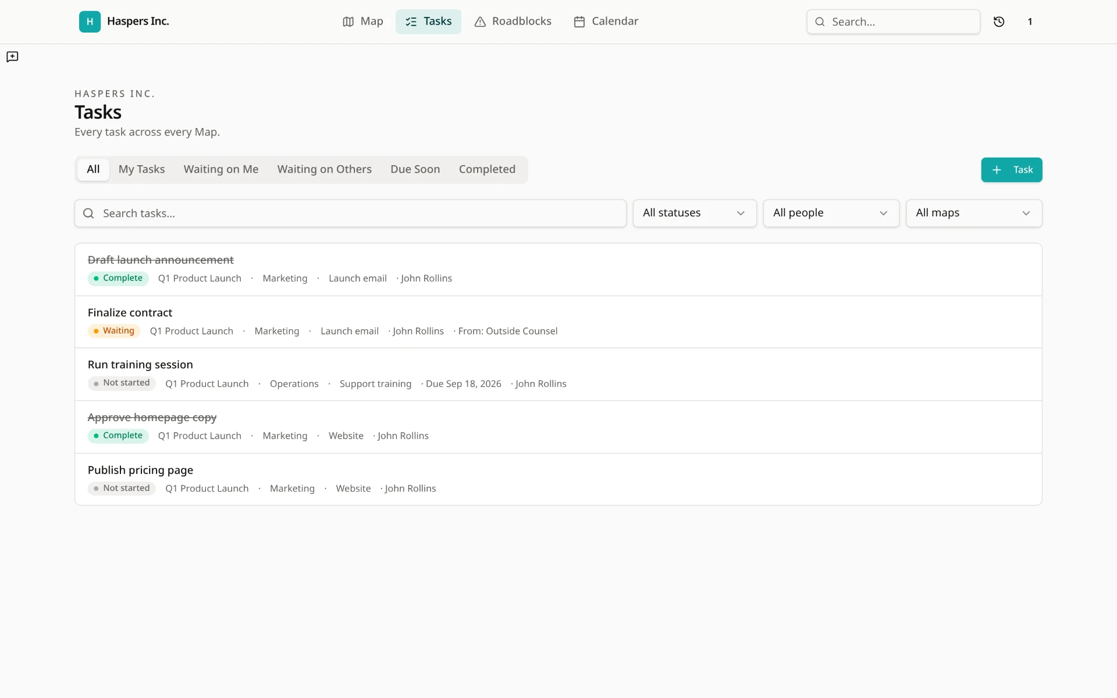Focus the top Search field

pyautogui.click(x=893, y=22)
